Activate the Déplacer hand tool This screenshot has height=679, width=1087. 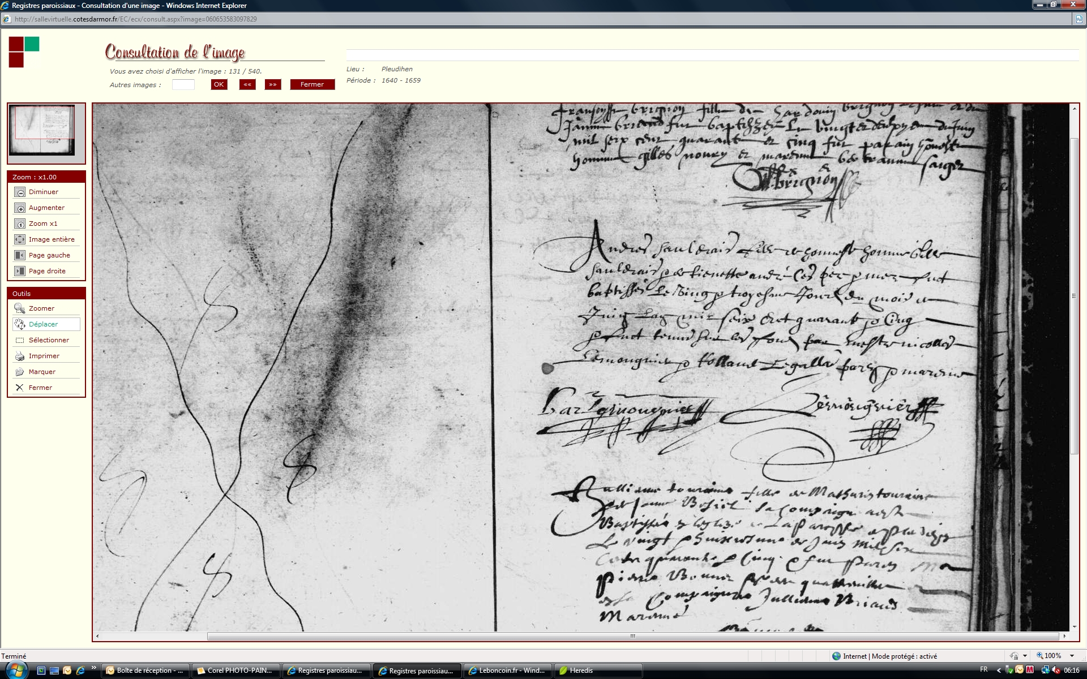[20, 325]
